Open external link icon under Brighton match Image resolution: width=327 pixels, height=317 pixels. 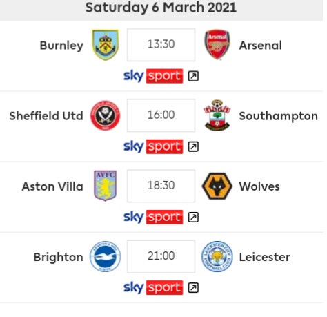pyautogui.click(x=193, y=288)
